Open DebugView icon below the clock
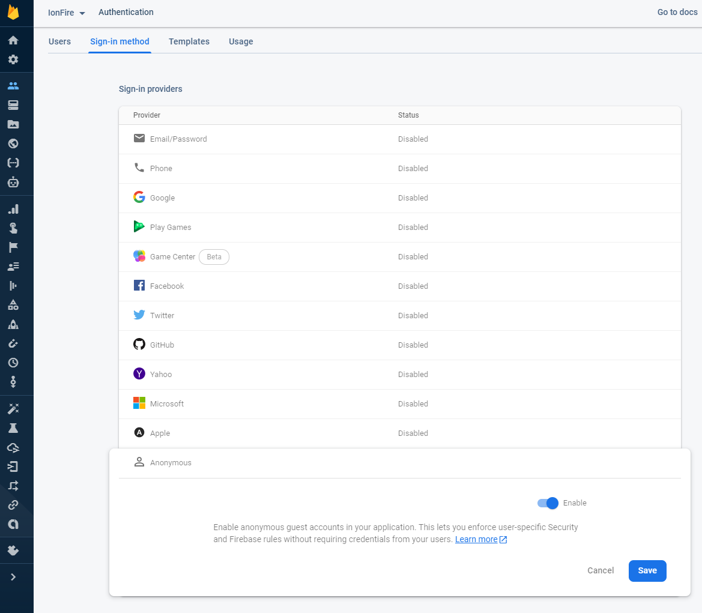Image resolution: width=702 pixels, height=613 pixels. coord(13,382)
